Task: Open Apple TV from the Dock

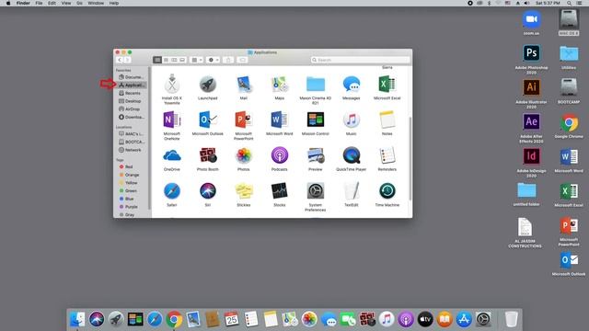Action: (425, 319)
